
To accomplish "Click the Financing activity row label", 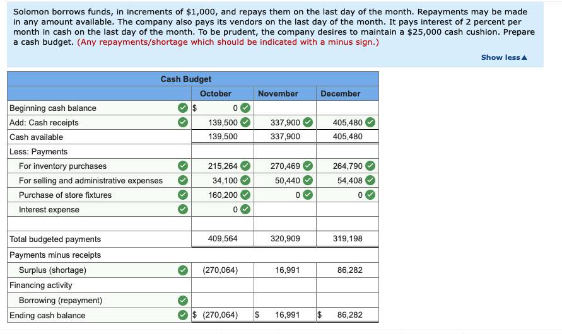I will tap(40, 285).
